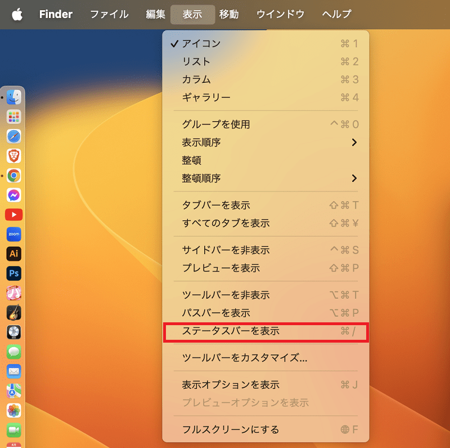Toggle パスバーを表示

click(x=265, y=313)
